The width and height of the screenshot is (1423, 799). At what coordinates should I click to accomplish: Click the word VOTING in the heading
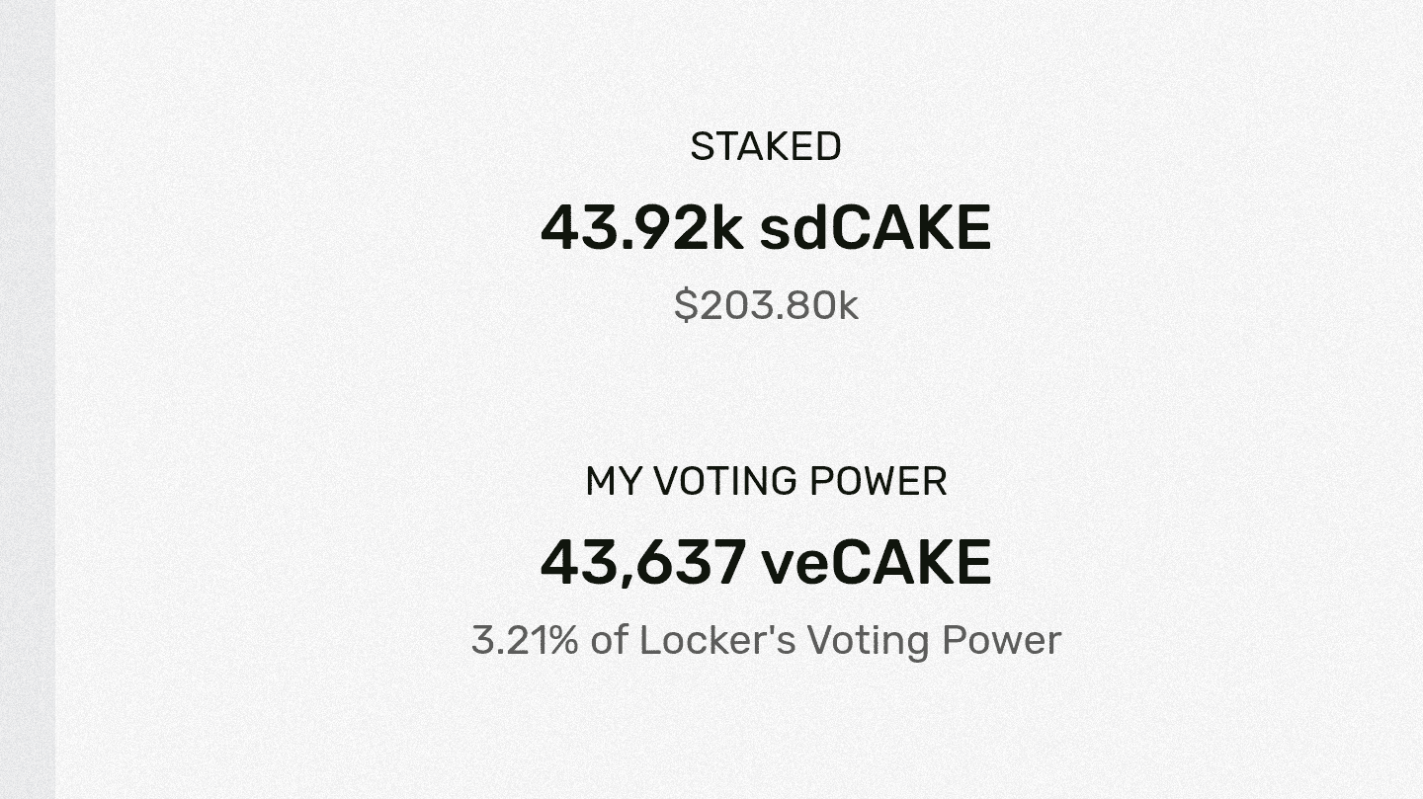[x=724, y=482]
